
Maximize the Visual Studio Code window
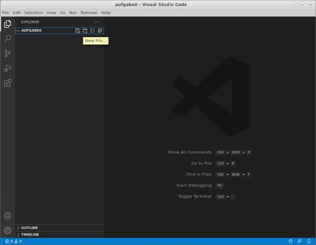[x=303, y=4]
